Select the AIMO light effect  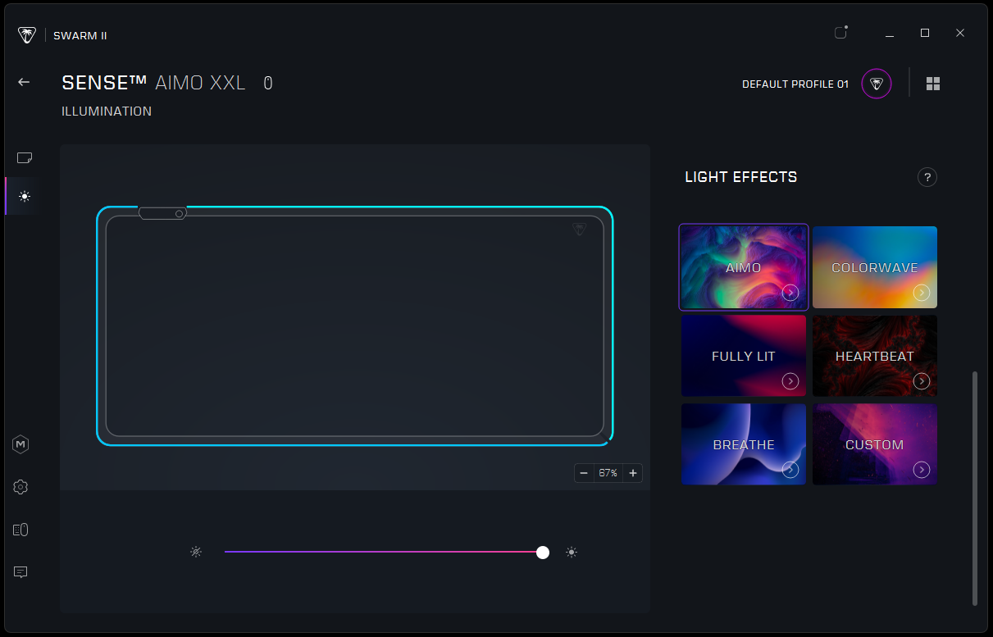click(x=743, y=267)
